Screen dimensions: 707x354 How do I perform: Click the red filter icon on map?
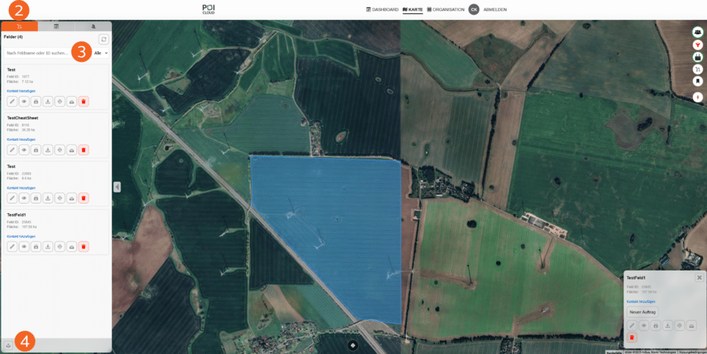coord(698,44)
